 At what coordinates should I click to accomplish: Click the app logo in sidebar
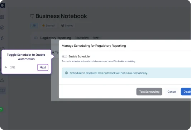coord(3,5)
